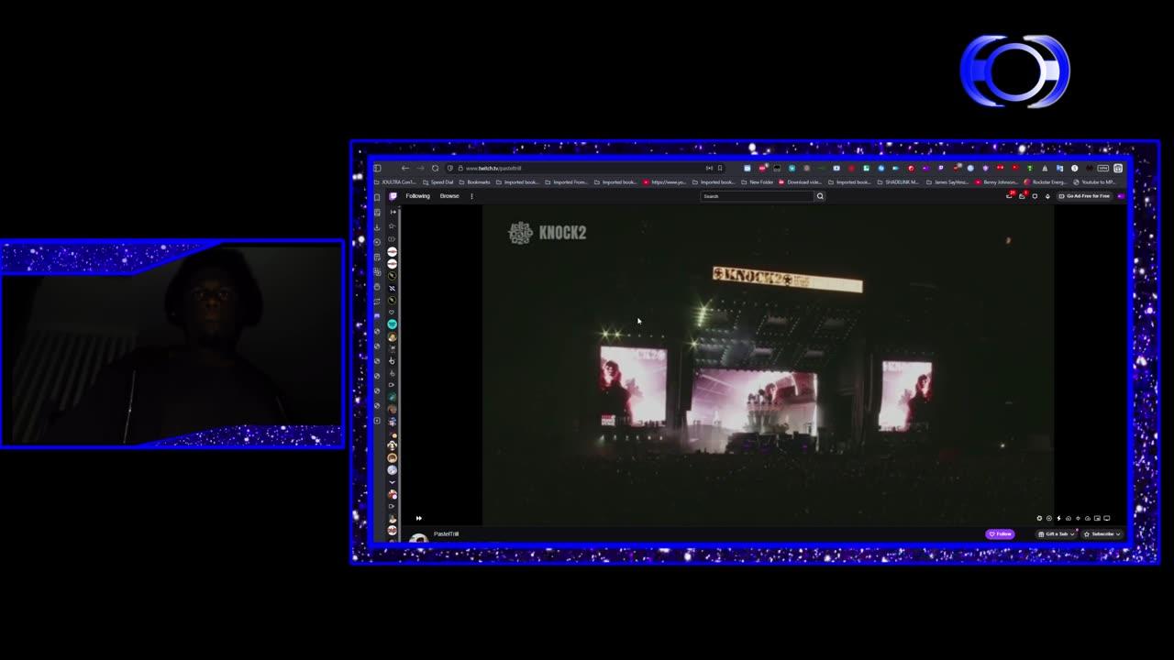Open the Benny Johnson bookmark
Image resolution: width=1174 pixels, height=660 pixels.
point(996,182)
